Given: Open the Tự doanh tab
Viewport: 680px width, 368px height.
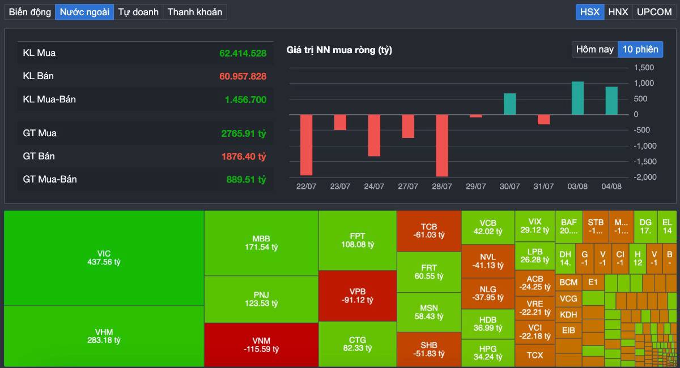Looking at the screenshot, I should coord(138,12).
